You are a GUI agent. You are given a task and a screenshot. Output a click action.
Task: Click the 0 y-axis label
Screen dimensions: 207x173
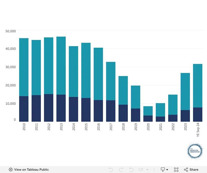coord(15,120)
